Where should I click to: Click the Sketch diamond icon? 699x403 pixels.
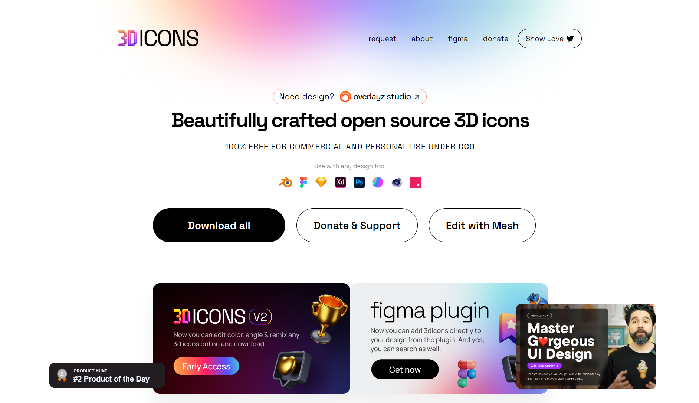321,182
